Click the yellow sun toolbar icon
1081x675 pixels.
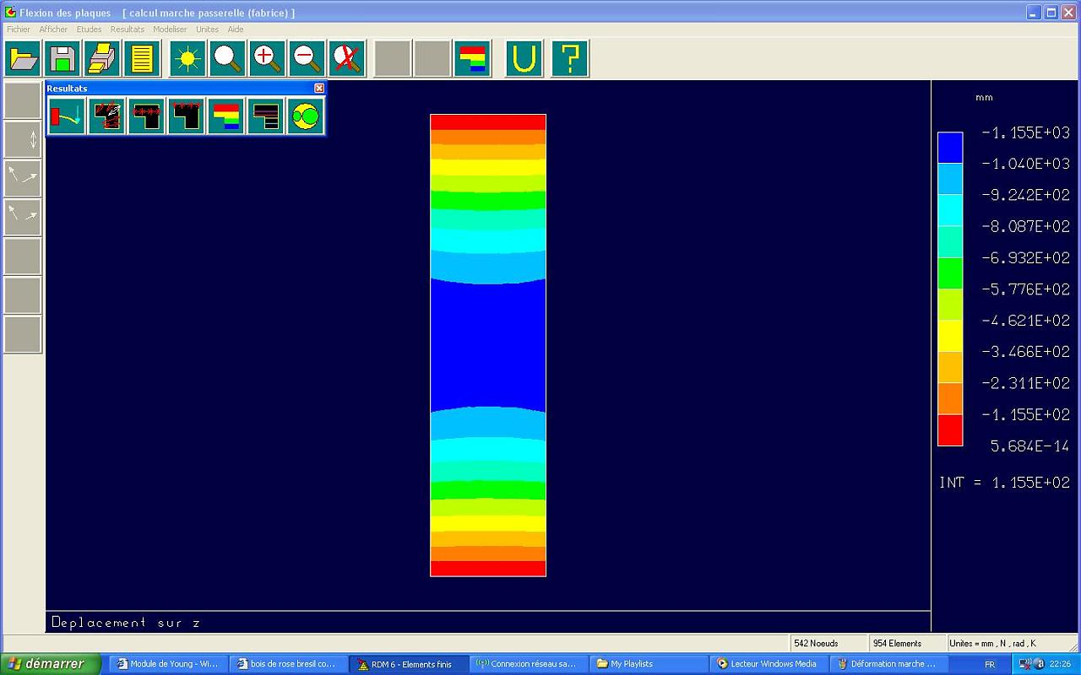[x=187, y=58]
